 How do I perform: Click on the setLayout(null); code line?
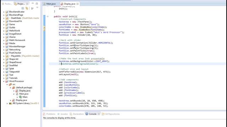coord(68,74)
